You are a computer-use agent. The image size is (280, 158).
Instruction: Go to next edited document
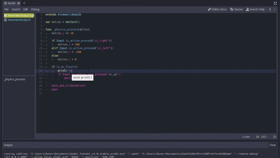click(x=275, y=9)
